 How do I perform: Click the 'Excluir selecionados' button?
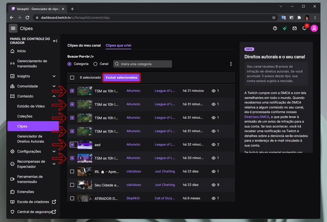pos(121,78)
